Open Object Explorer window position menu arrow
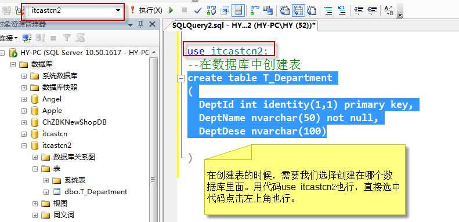Image resolution: width=459 pixels, height=222 pixels. pyautogui.click(x=131, y=25)
